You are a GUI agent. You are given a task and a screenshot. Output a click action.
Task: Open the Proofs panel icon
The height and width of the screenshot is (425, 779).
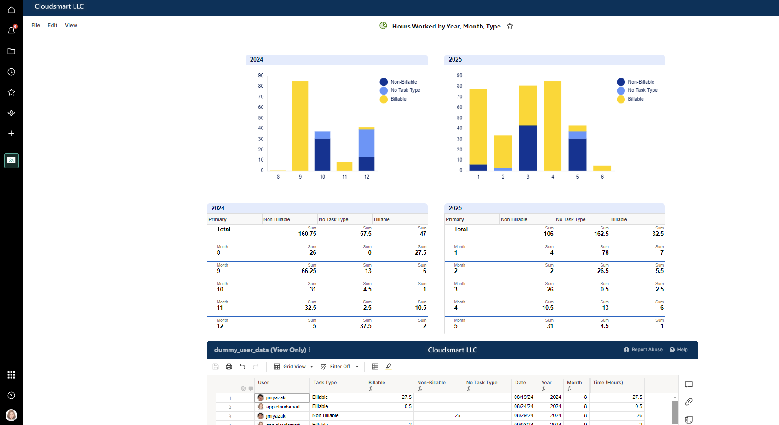click(688, 419)
